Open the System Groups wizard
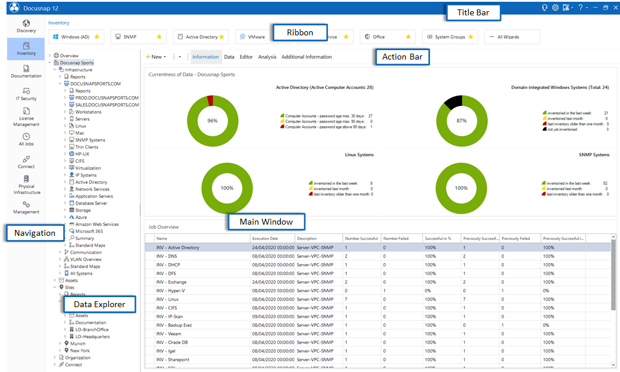 pyautogui.click(x=450, y=37)
